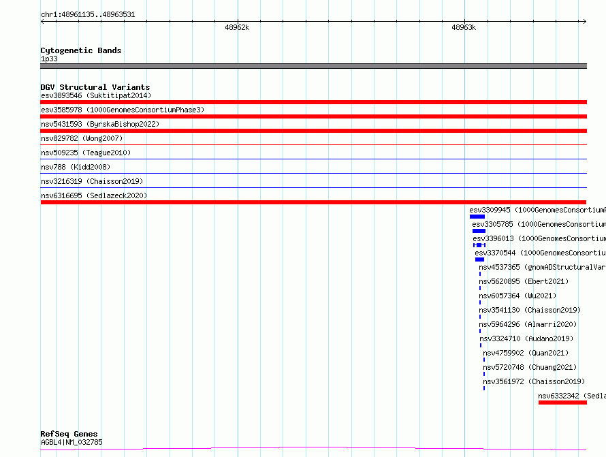Open nsv5431593 (ByrskaBishop2022) variant
The width and height of the screenshot is (606, 457).
pyautogui.click(x=100, y=124)
